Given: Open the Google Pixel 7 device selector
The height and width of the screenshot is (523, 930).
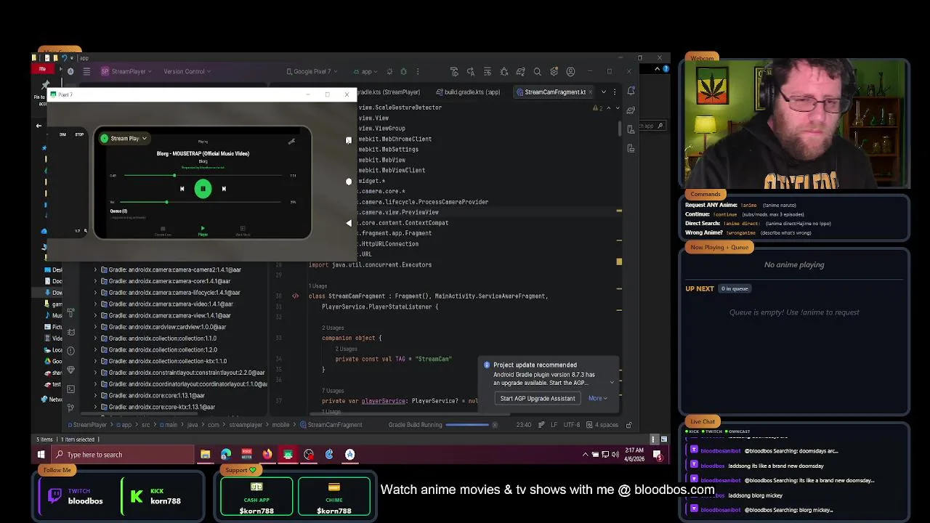Looking at the screenshot, I should (312, 71).
